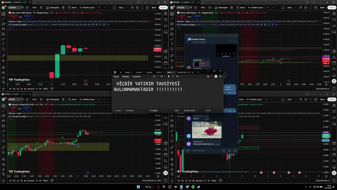Open indicator templates grid icon in XAUUSD toolbar
The width and height of the screenshot is (337, 190).
tap(63, 8)
